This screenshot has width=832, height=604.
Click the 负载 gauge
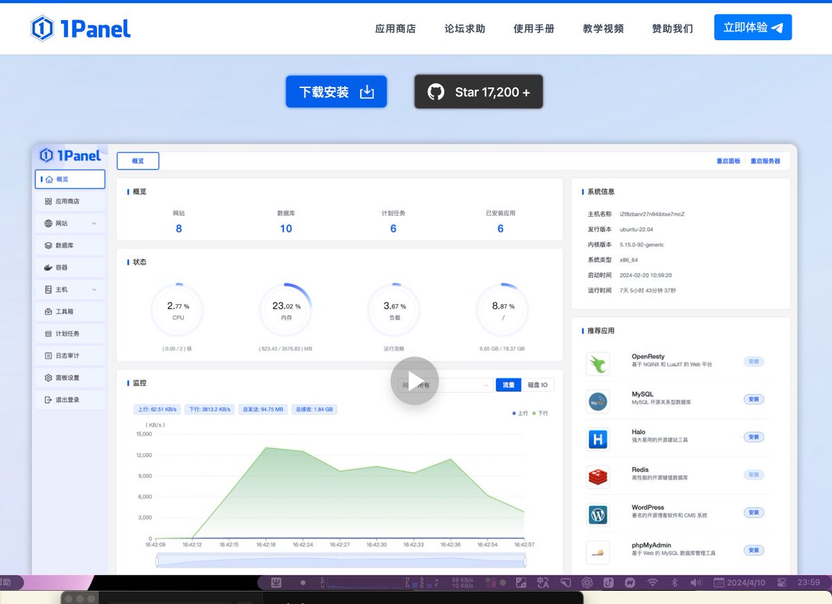click(x=394, y=310)
